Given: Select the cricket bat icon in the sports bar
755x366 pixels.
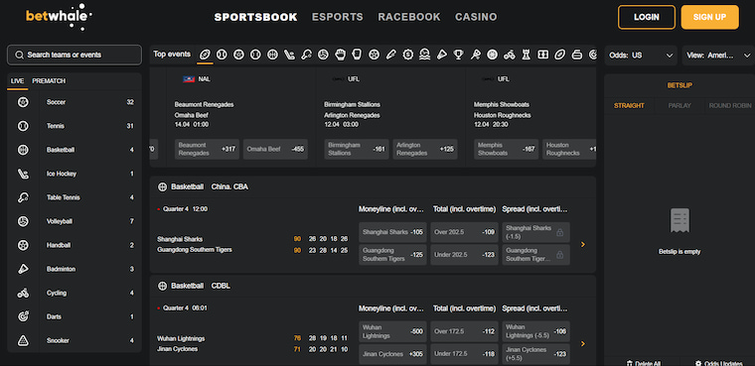Looking at the screenshot, I should tap(390, 55).
